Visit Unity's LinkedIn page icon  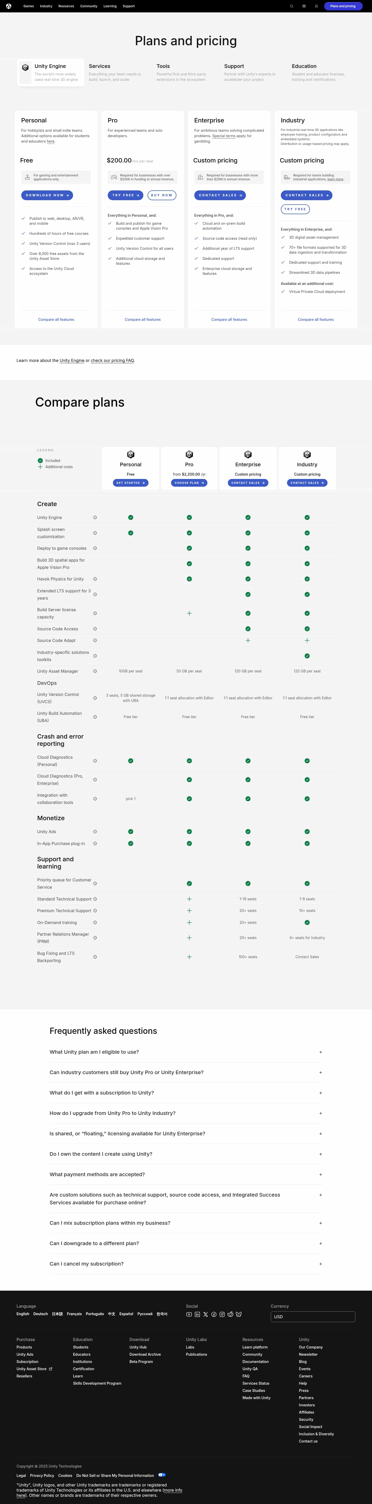tap(197, 1314)
